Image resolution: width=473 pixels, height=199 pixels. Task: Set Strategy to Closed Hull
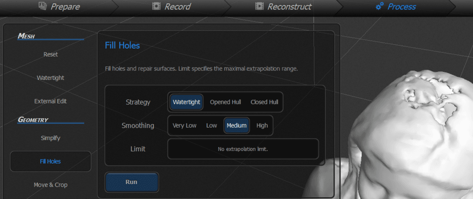pyautogui.click(x=264, y=102)
